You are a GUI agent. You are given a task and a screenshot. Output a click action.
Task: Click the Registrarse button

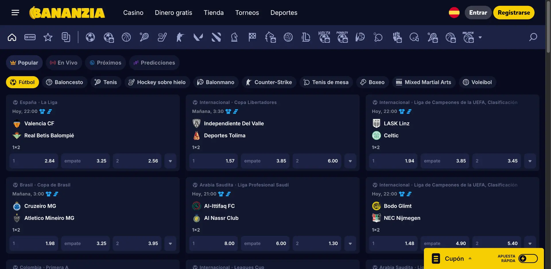tap(514, 13)
